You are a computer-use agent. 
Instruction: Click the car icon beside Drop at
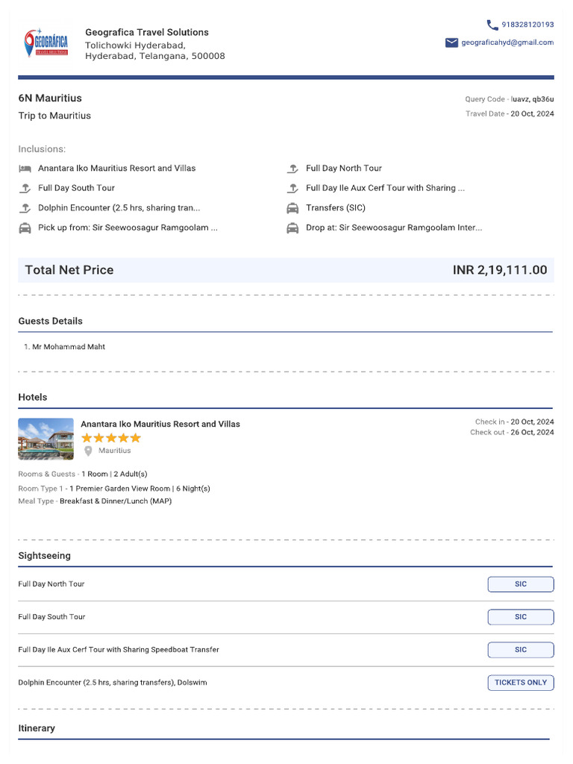point(292,228)
